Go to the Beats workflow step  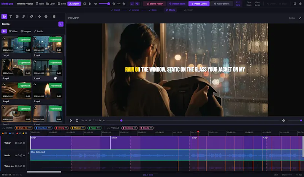click(x=153, y=10)
